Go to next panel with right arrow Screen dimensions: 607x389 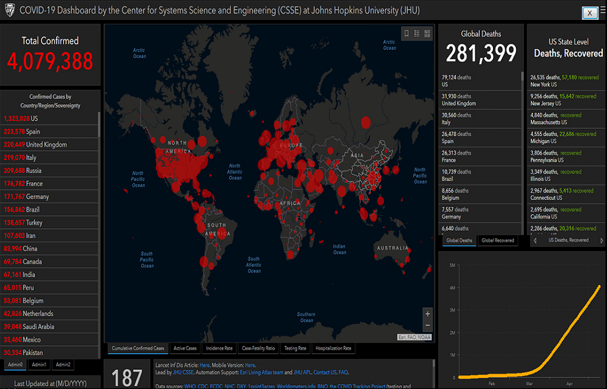click(x=601, y=241)
